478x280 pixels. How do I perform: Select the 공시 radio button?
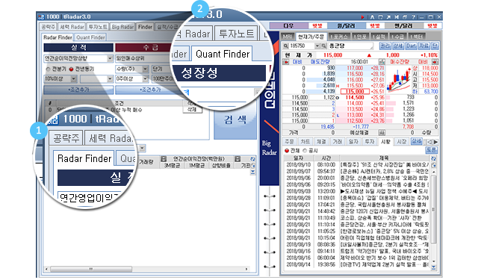point(305,151)
